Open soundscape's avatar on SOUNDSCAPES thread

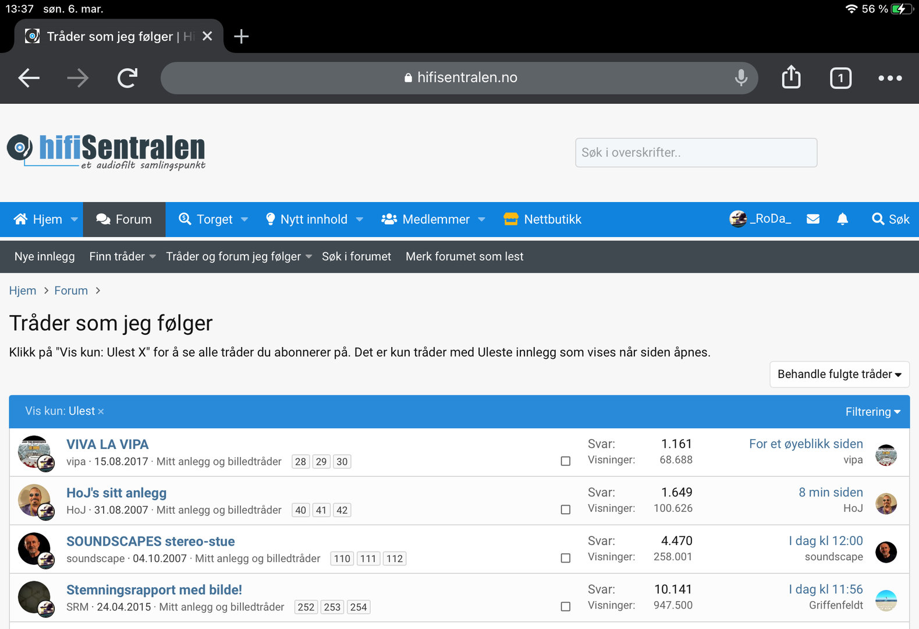pyautogui.click(x=34, y=549)
